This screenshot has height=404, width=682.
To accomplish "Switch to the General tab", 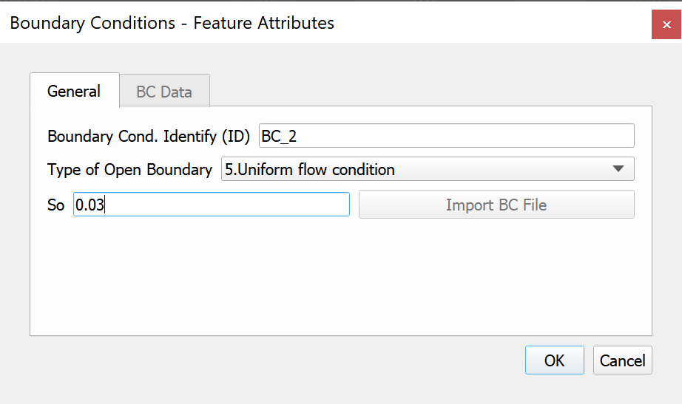I will pos(74,91).
